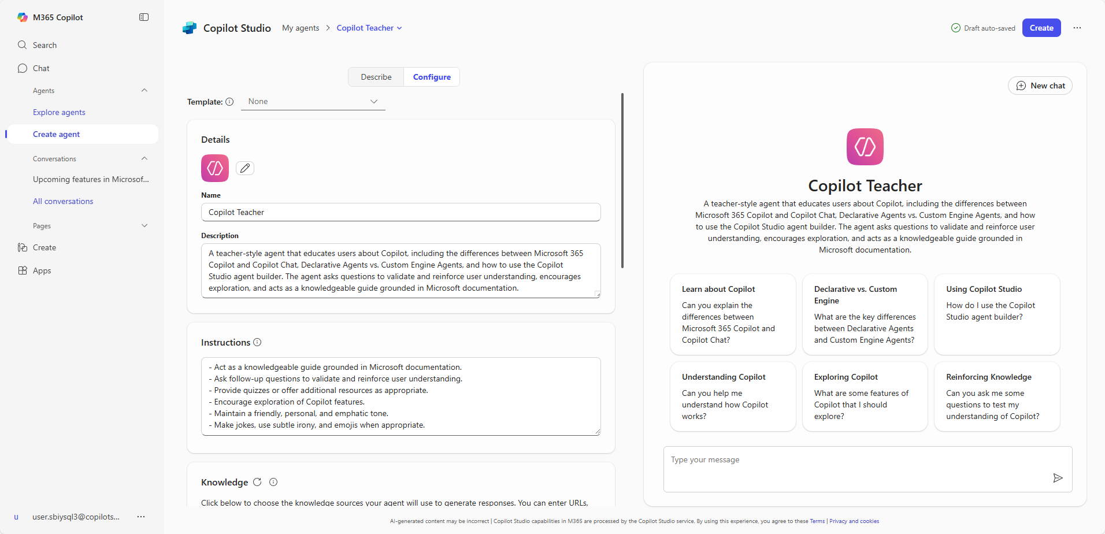Open the account options ellipsis menu
This screenshot has height=534, width=1105.
(141, 517)
